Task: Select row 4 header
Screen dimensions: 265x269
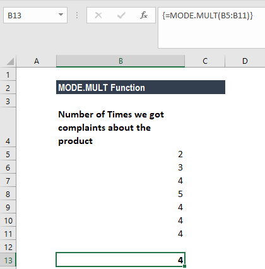Action: 8,128
